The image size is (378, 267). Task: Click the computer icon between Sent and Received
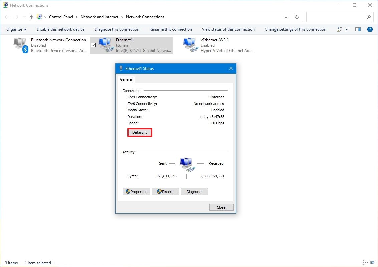pos(186,163)
